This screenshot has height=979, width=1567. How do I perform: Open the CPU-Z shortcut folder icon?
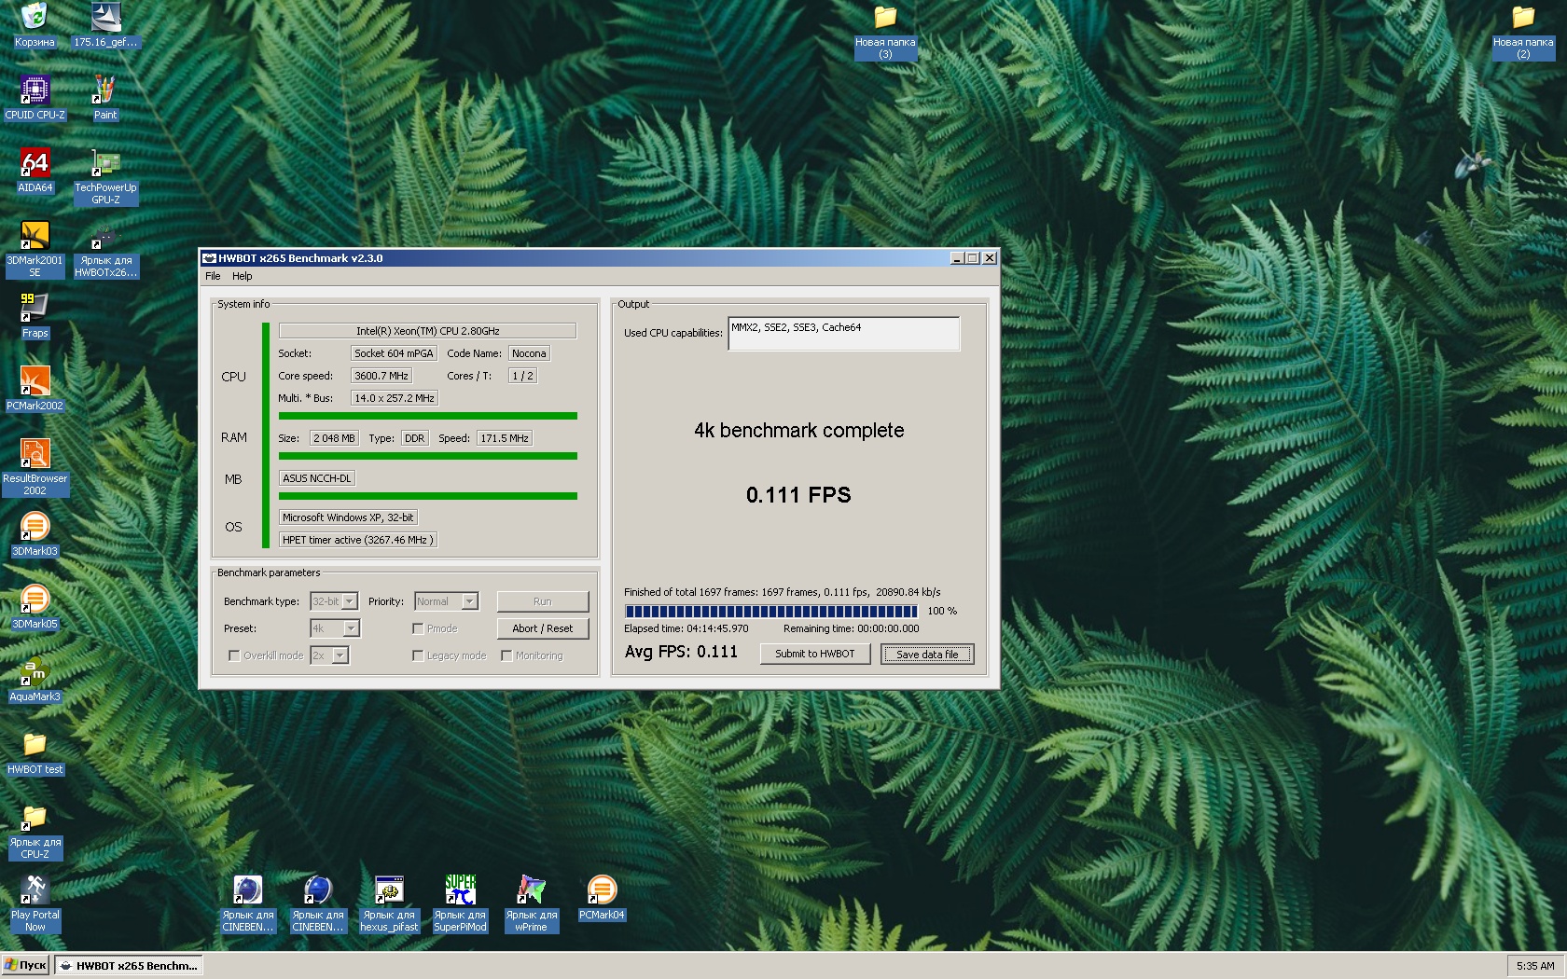(x=35, y=832)
